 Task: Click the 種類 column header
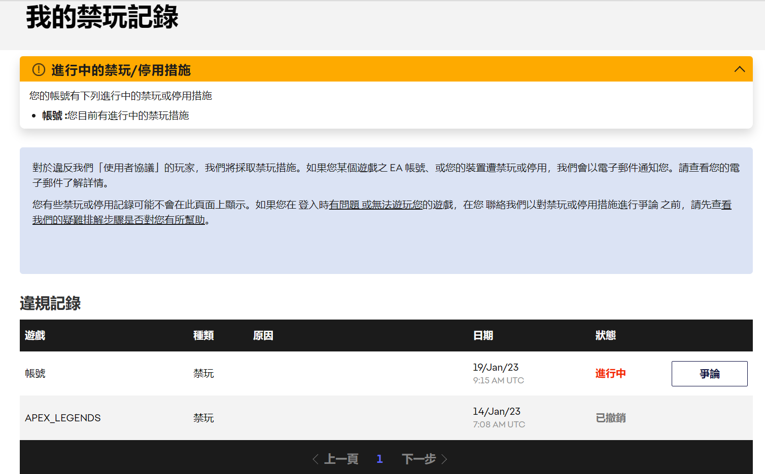[x=203, y=335]
